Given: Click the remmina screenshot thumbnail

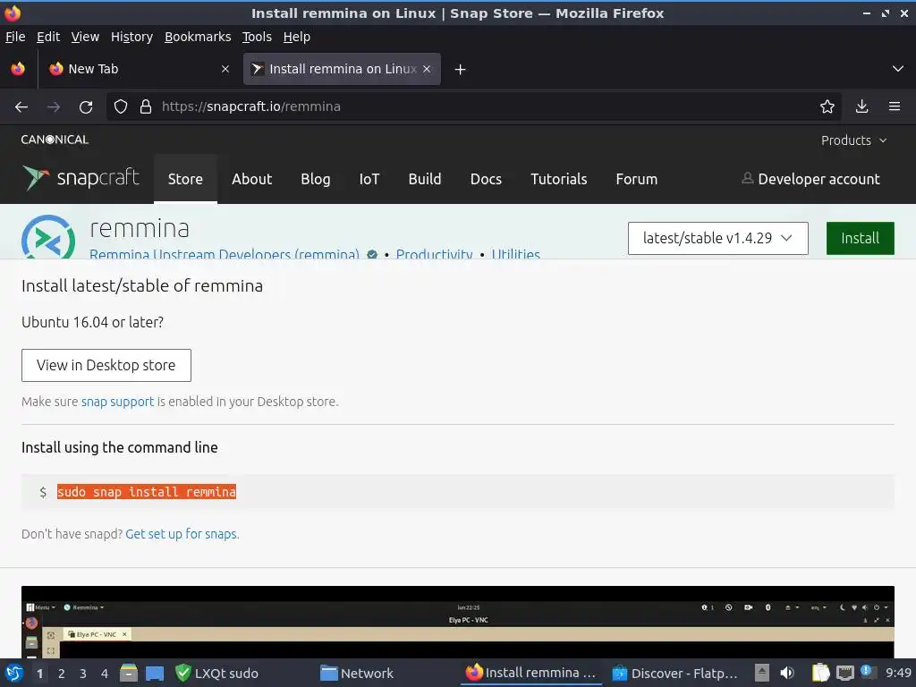Looking at the screenshot, I should 458,623.
